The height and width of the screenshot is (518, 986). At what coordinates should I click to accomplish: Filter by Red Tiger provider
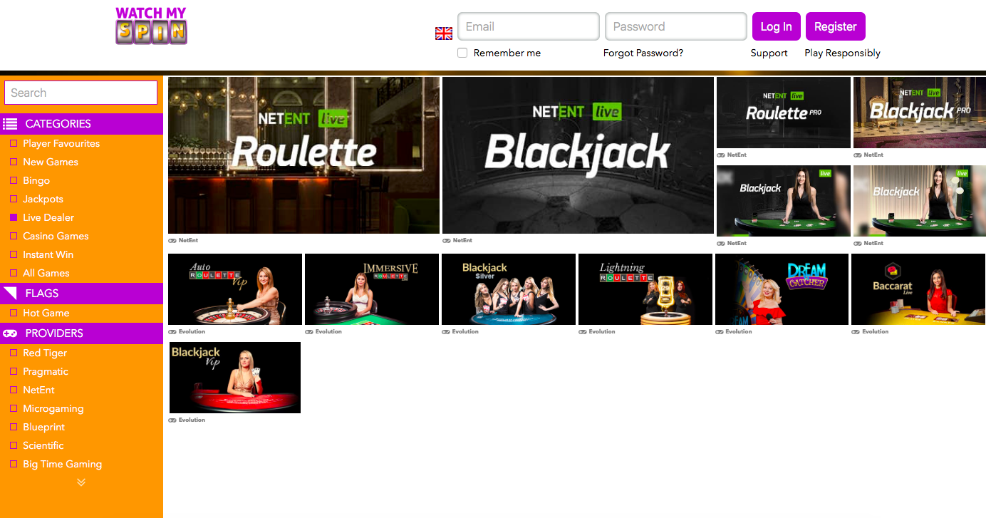point(14,353)
